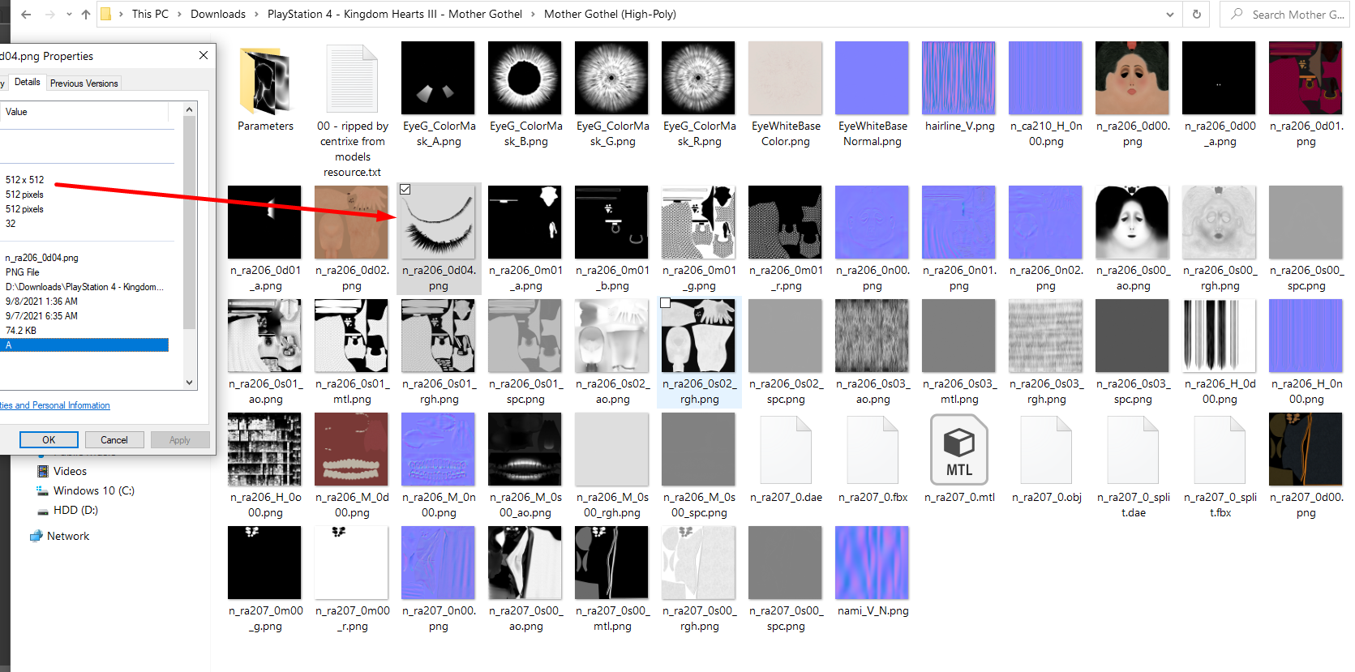Select the n_ra206_0d02.png skin texture
Screen dimensions: 1355x672
[x=352, y=239]
